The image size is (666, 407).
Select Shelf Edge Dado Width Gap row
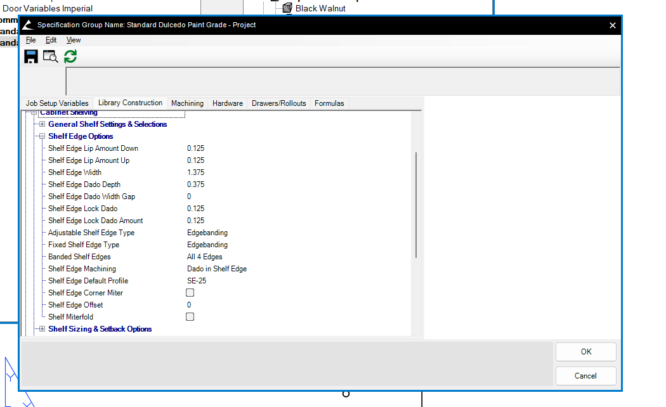91,197
